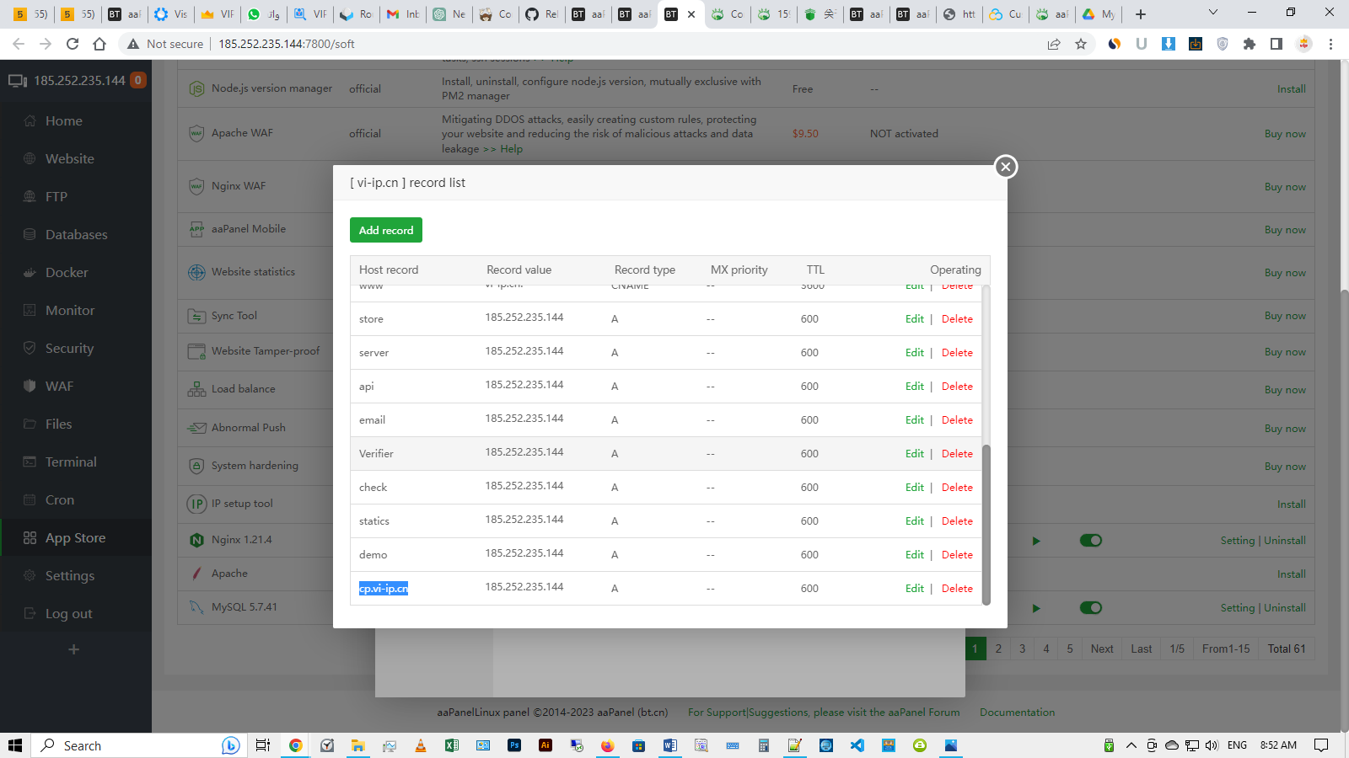Delete the demo host record

point(957,555)
